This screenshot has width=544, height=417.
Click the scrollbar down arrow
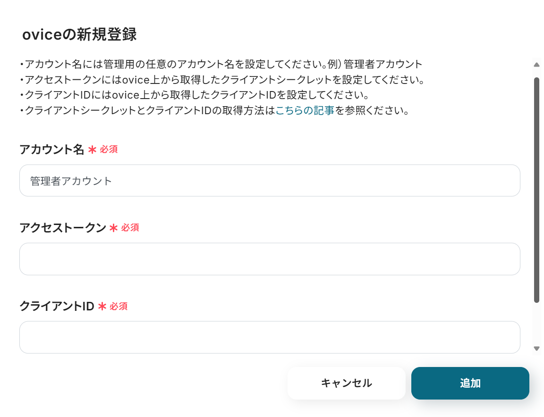pos(536,348)
